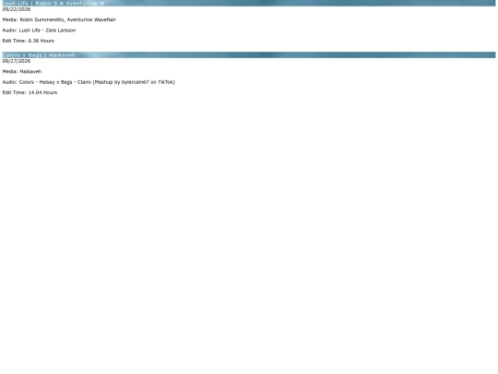Click 'Edit Time: 14.04 Hours' text
This screenshot has width=498, height=374.
point(30,92)
